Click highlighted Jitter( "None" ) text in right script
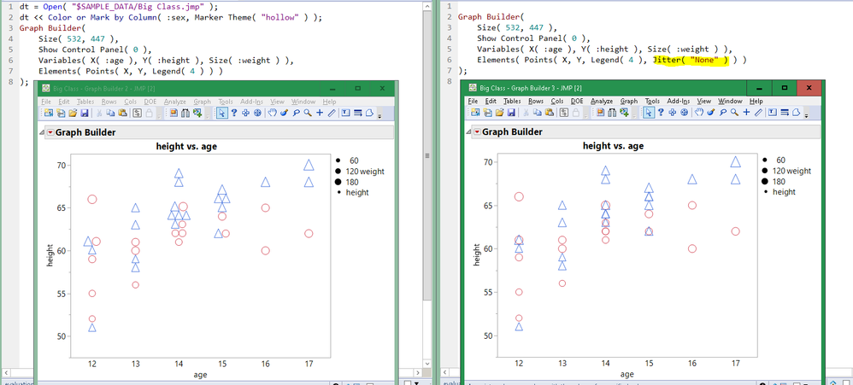This screenshot has width=853, height=385. pyautogui.click(x=691, y=61)
